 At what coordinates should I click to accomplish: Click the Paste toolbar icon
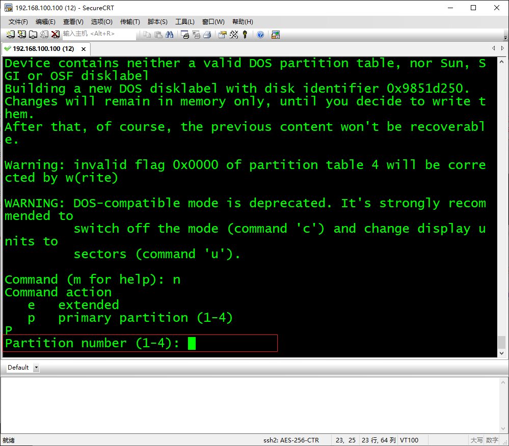click(158, 35)
